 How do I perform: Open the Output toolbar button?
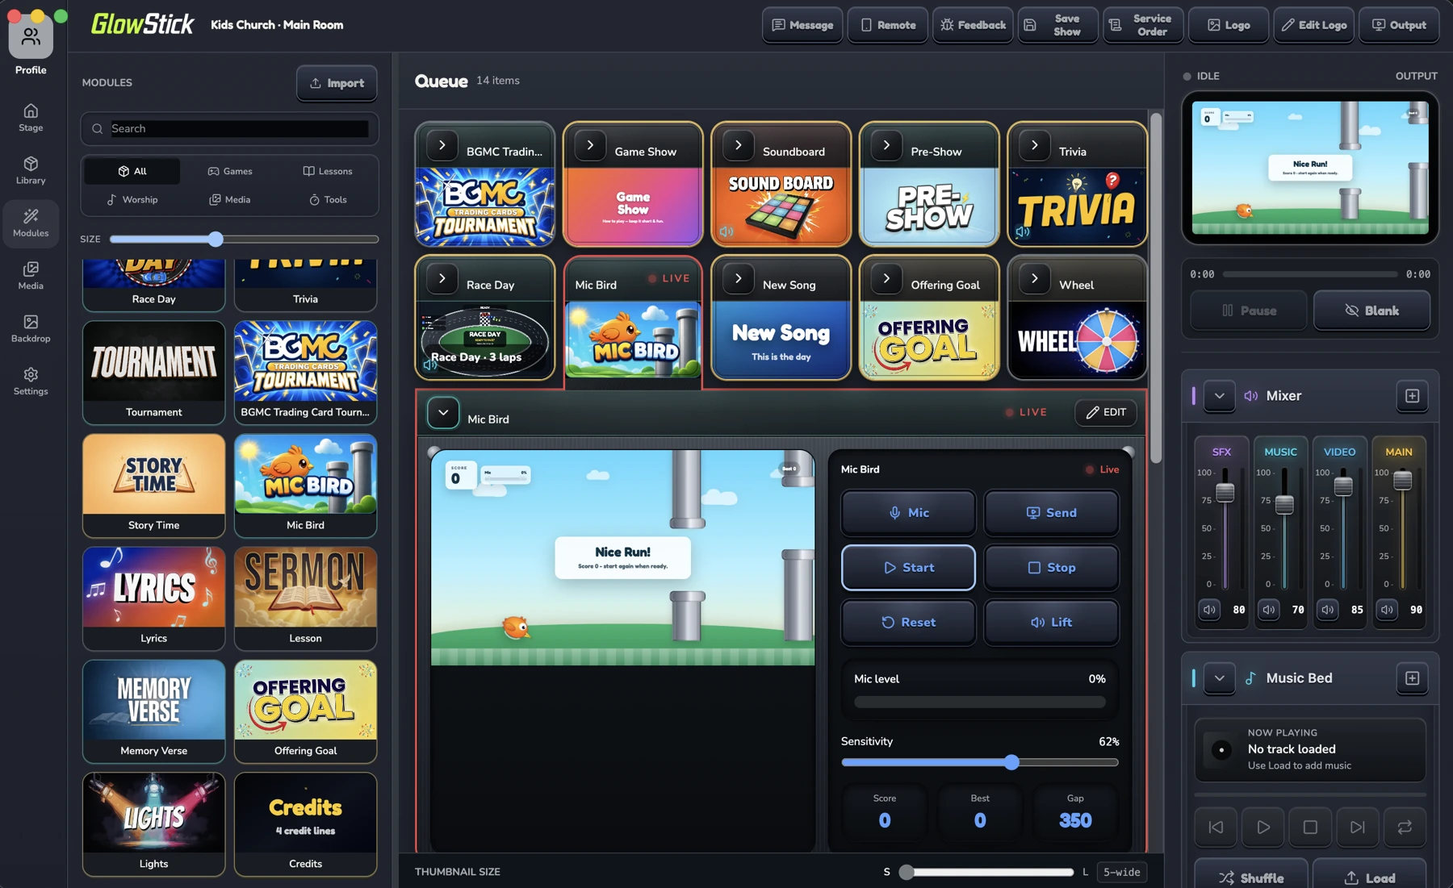pos(1399,25)
